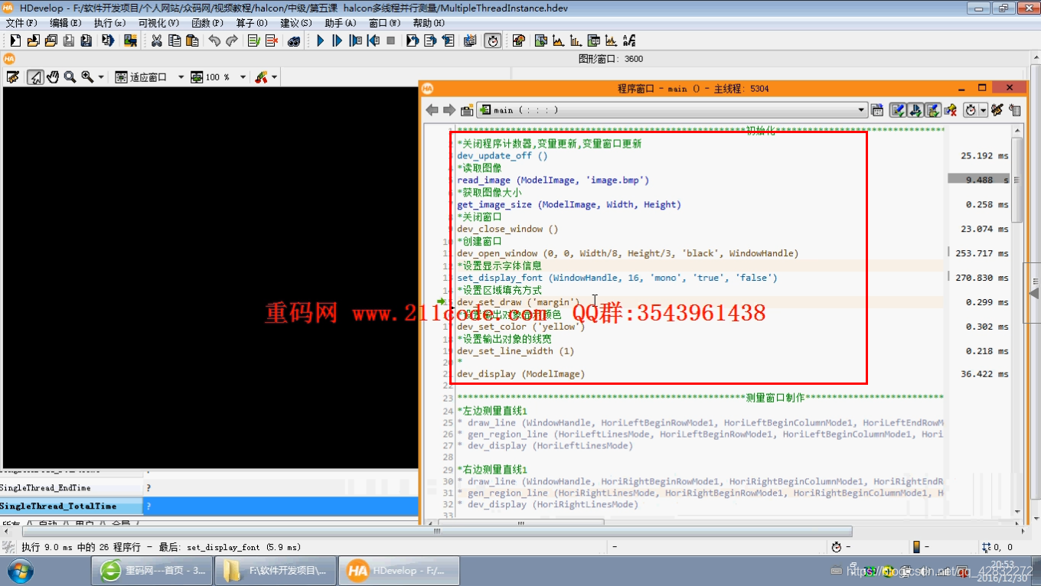Image resolution: width=1041 pixels, height=586 pixels.
Task: Click the Cut scissors icon
Action: (x=156, y=40)
